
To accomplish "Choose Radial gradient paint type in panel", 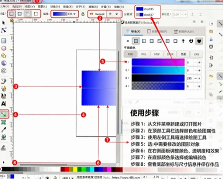I will (x=152, y=41).
